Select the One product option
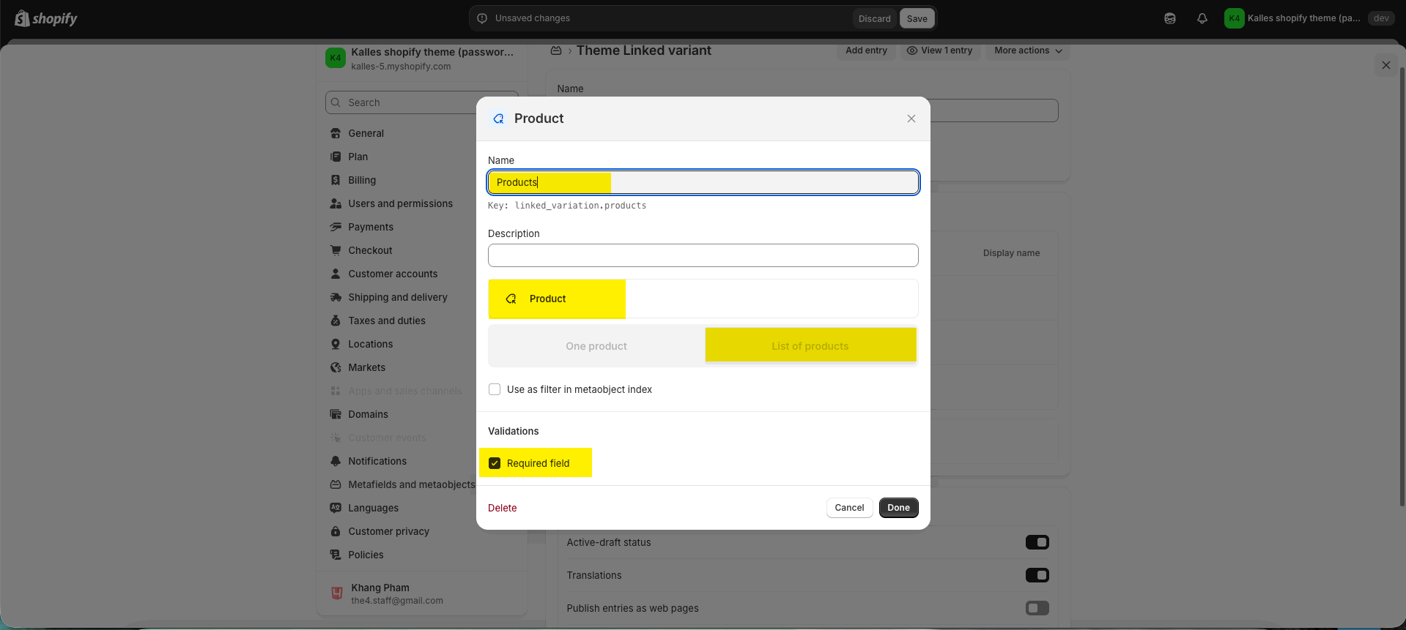 click(x=596, y=346)
